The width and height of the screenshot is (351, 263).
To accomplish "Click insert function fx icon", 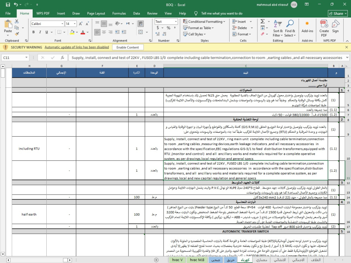I will tap(62, 58).
